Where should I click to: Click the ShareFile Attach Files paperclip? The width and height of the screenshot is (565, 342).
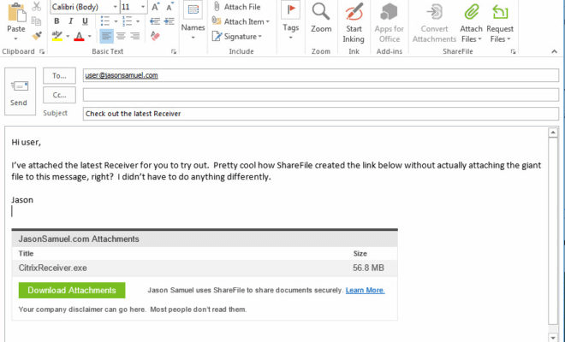(472, 12)
